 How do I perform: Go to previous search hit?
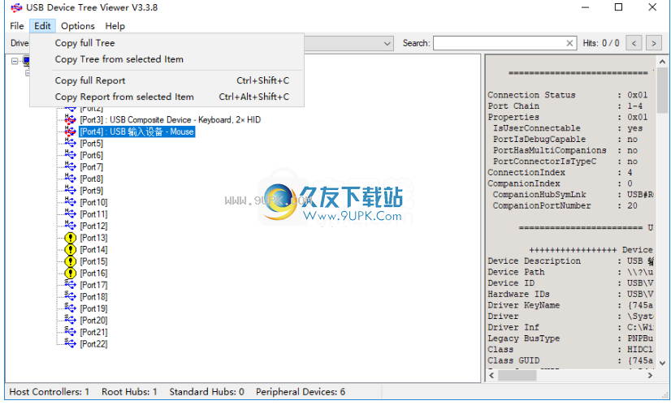tap(634, 43)
